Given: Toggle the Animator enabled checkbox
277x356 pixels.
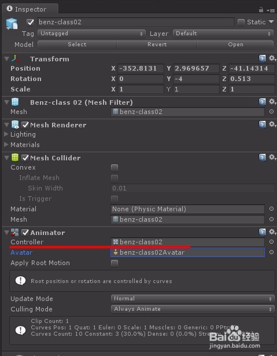Looking at the screenshot, I should (x=25, y=232).
